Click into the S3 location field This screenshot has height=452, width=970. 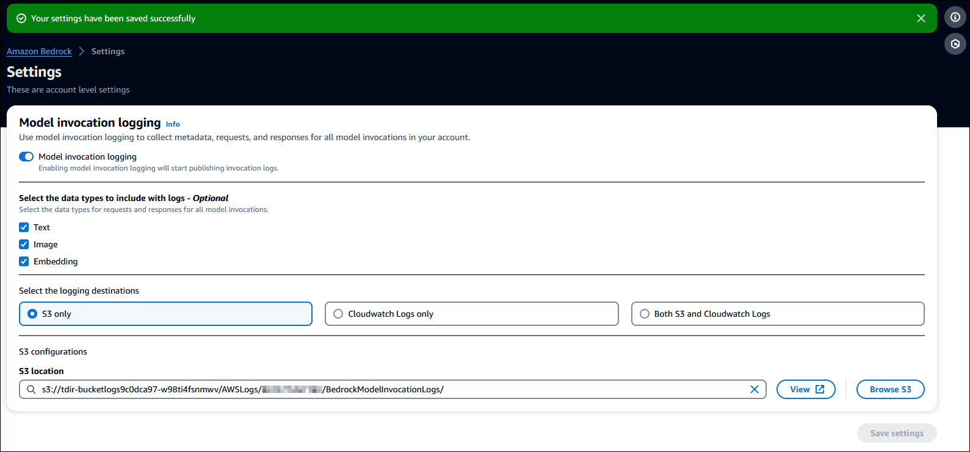tap(393, 389)
